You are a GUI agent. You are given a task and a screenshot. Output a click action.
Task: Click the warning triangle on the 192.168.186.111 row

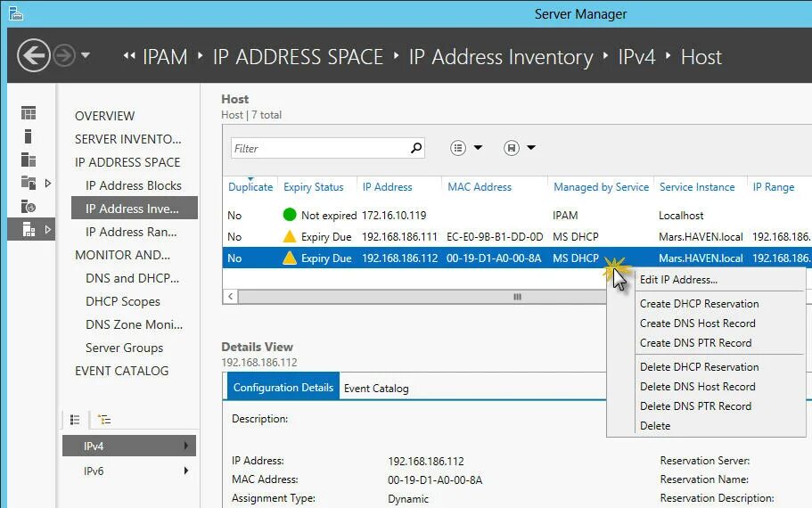(x=290, y=237)
